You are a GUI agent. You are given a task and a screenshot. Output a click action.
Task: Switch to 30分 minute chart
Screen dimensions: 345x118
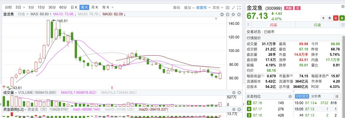tap(52, 7)
